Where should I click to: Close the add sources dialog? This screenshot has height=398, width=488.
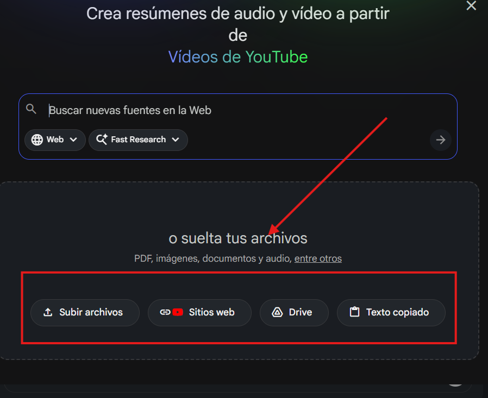point(471,5)
